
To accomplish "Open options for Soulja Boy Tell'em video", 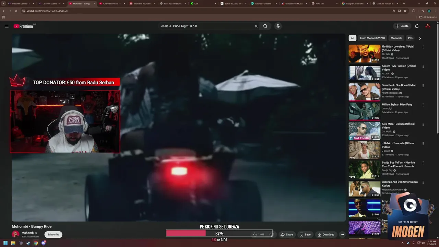I will click(x=423, y=163).
